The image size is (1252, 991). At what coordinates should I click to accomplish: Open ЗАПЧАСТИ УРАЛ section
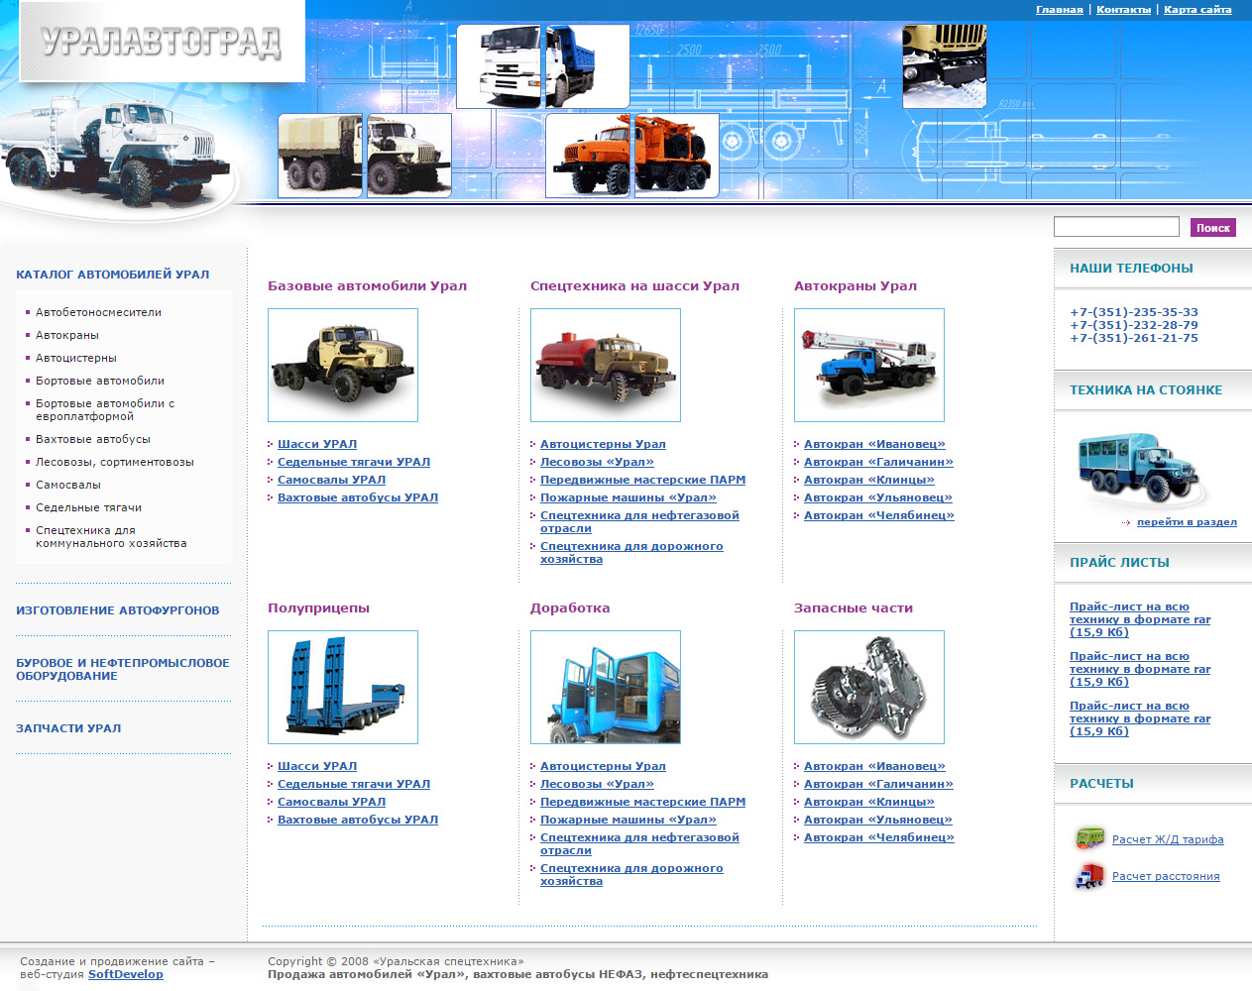tap(68, 728)
